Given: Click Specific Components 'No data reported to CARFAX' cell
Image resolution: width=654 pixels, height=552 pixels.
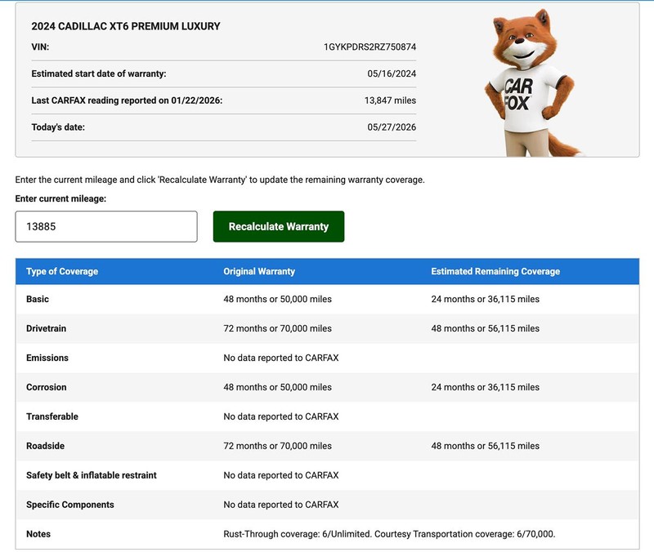Looking at the screenshot, I should click(281, 505).
